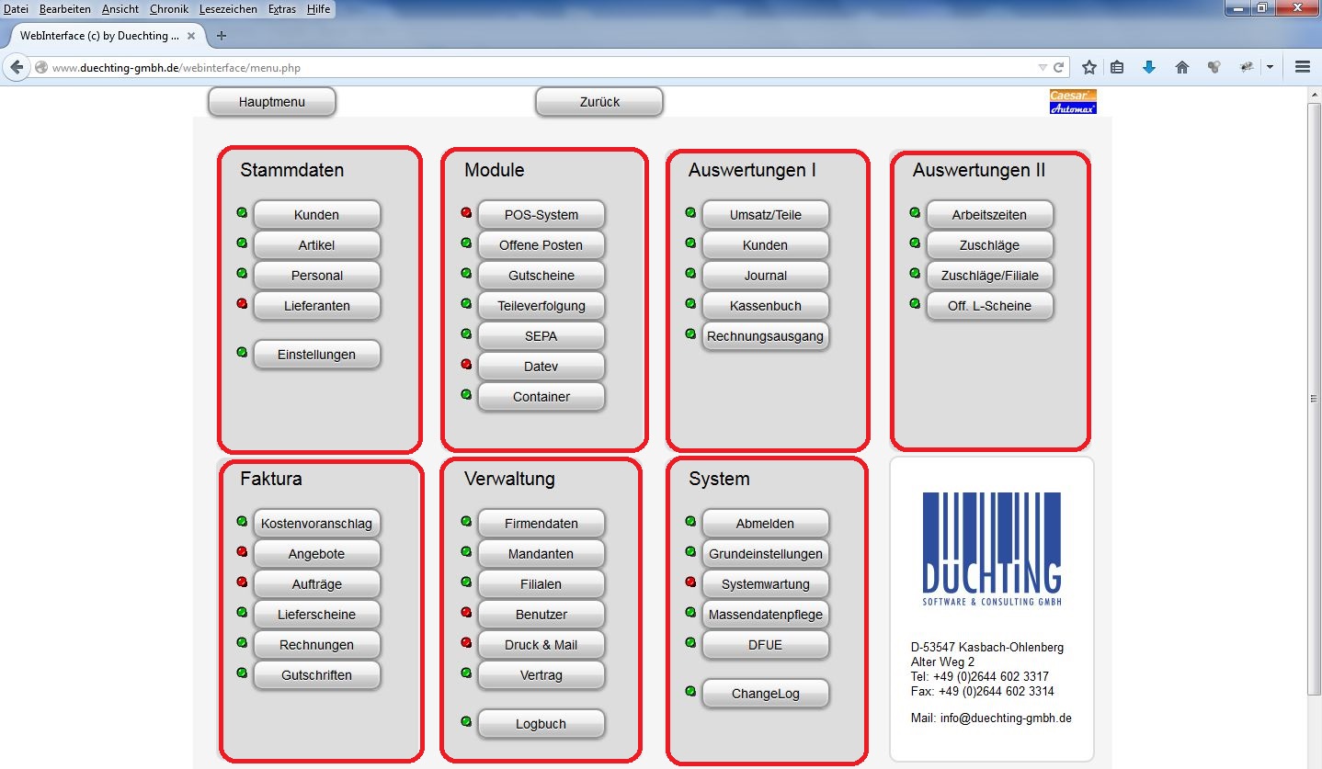Image resolution: width=1322 pixels, height=769 pixels.
Task: Open Personal under Stammdaten
Action: (317, 276)
